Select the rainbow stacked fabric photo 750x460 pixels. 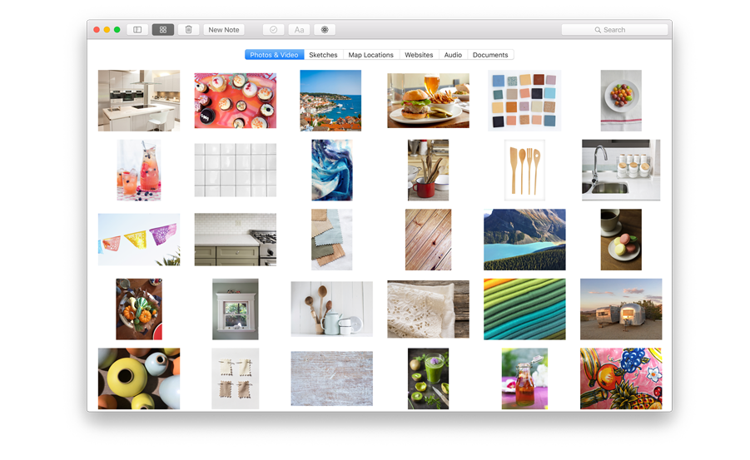(524, 309)
